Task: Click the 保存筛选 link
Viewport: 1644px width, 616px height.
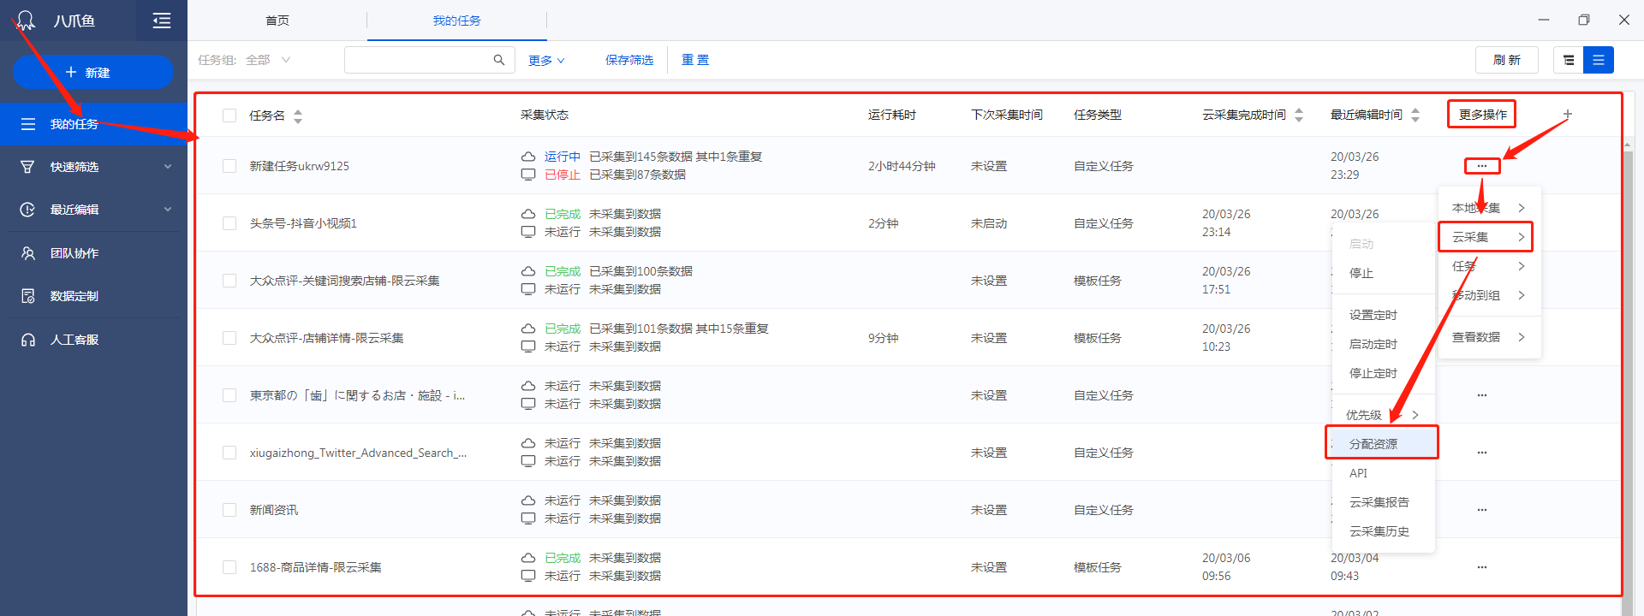Action: pos(629,60)
